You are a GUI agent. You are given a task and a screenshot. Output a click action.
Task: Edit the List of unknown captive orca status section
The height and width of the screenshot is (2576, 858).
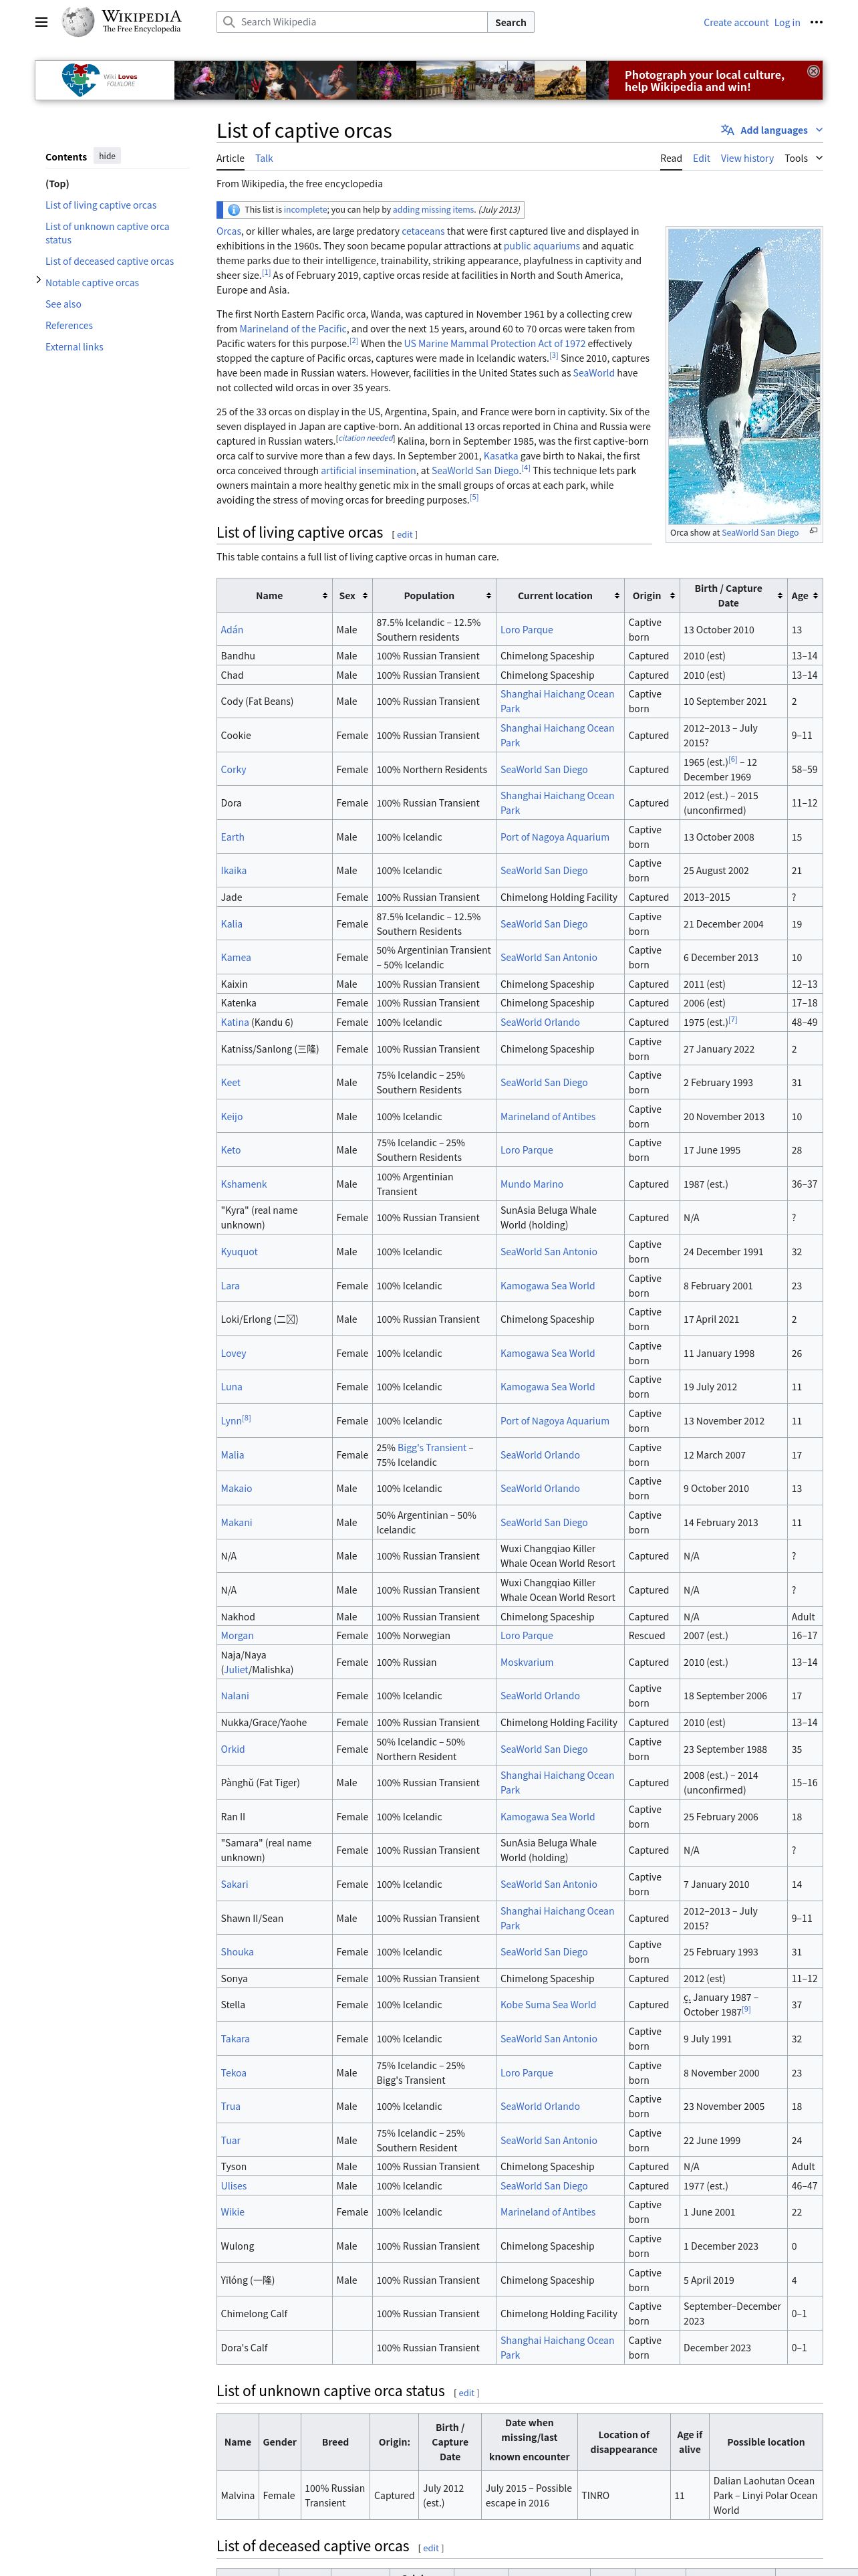point(466,2393)
